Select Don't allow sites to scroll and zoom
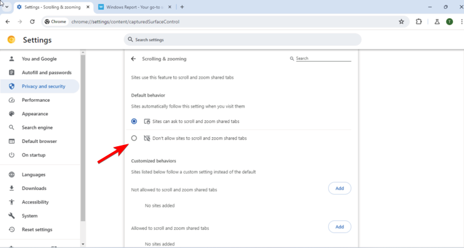 click(134, 138)
